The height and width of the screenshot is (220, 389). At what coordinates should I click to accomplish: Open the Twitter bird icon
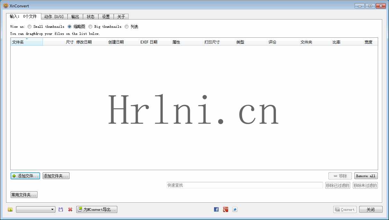[x=235, y=209]
